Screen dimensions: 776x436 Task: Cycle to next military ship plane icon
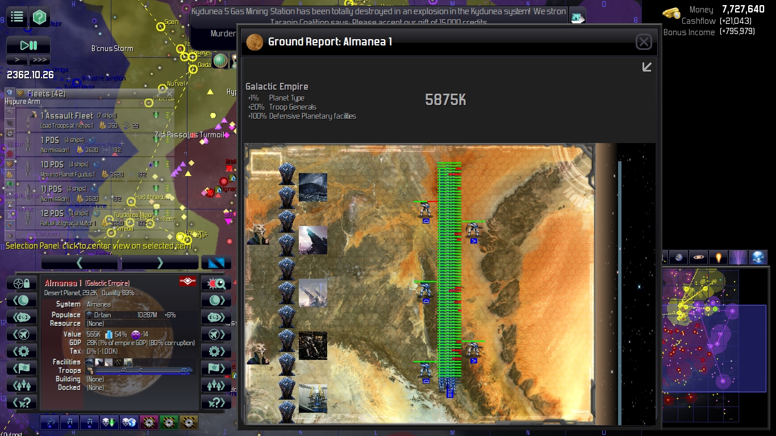(216, 334)
